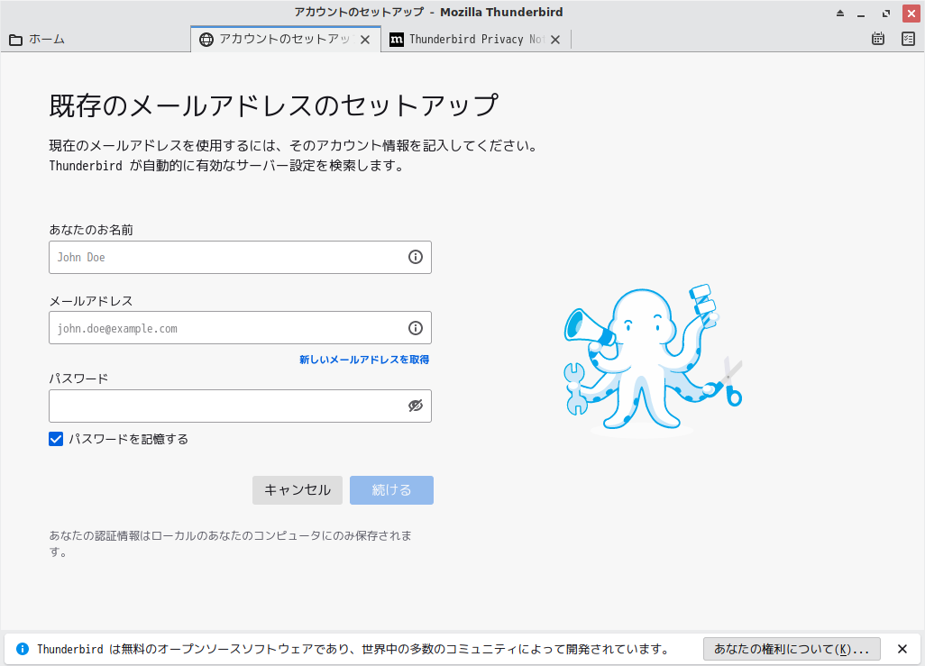
Task: Click the メールアドレス input field
Action: [x=240, y=328]
